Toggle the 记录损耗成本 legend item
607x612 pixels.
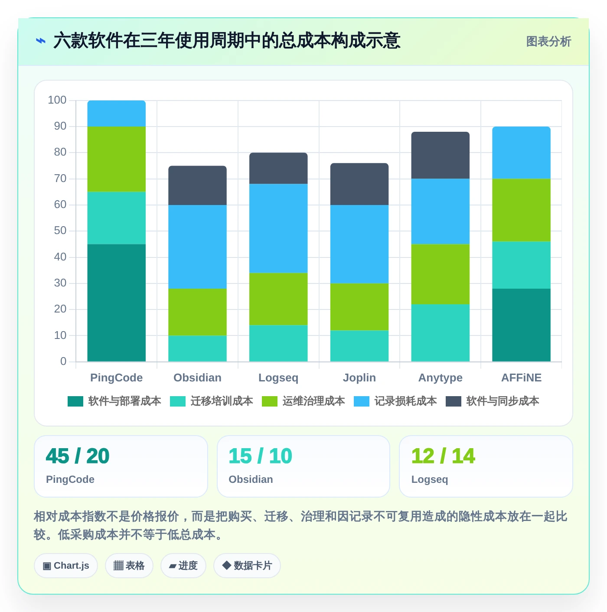pyautogui.click(x=395, y=401)
